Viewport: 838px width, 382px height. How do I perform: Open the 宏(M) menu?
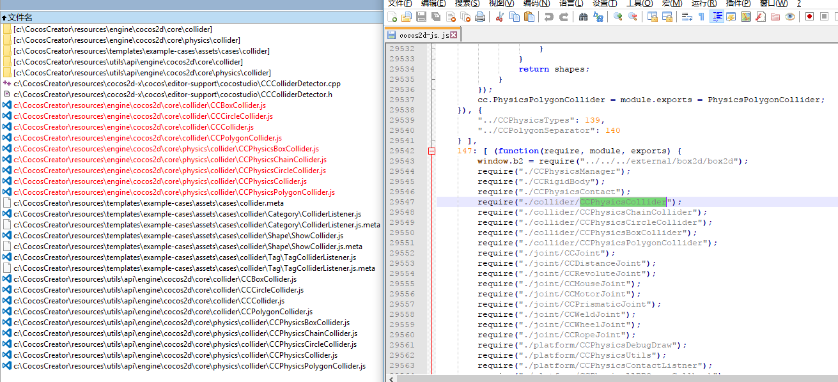[672, 3]
